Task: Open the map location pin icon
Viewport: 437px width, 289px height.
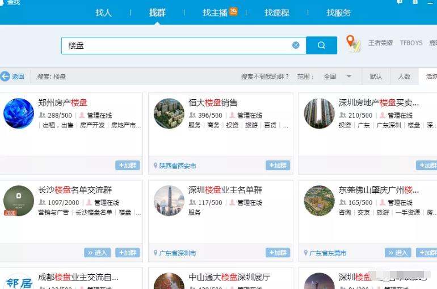Action: point(353,43)
